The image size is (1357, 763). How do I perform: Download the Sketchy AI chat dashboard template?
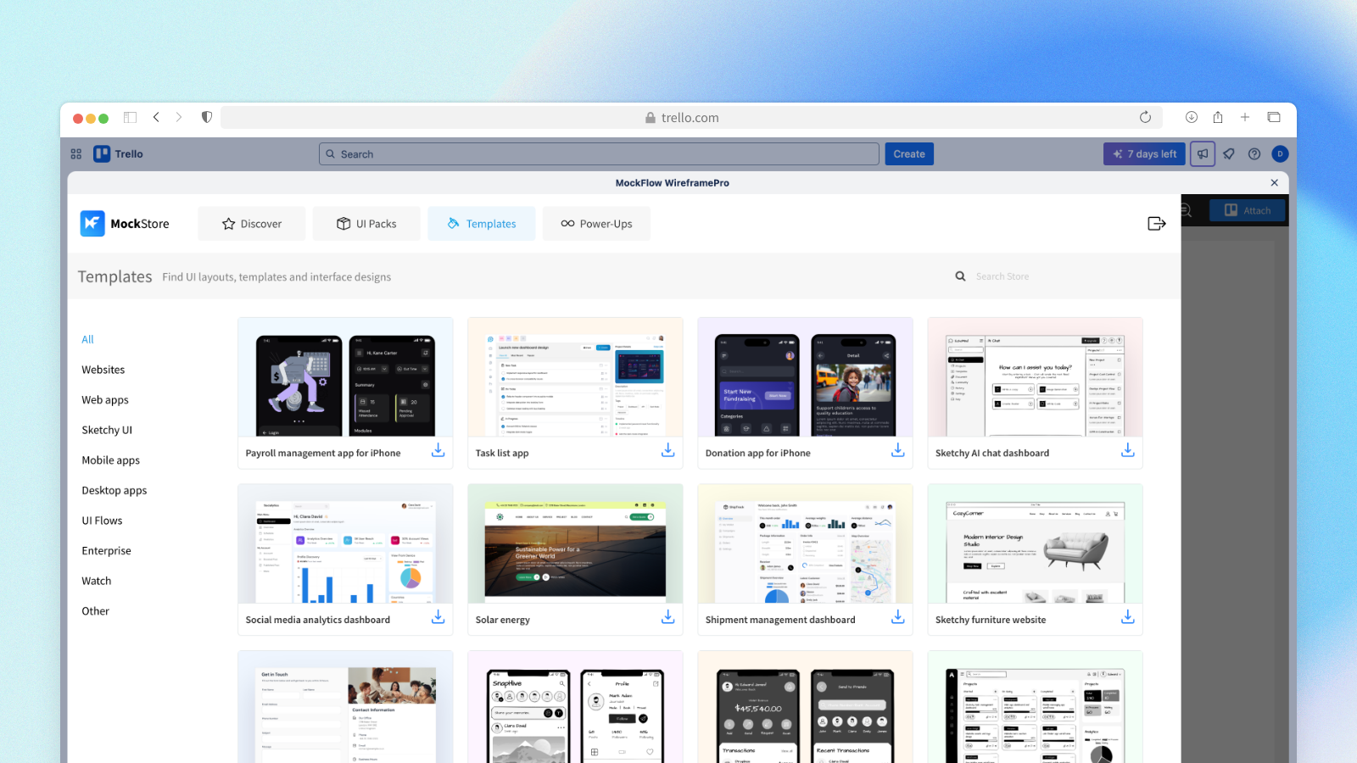(x=1127, y=450)
